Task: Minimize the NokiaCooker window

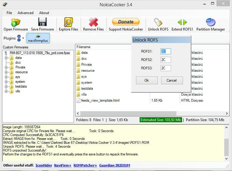Action: tap(204, 4)
